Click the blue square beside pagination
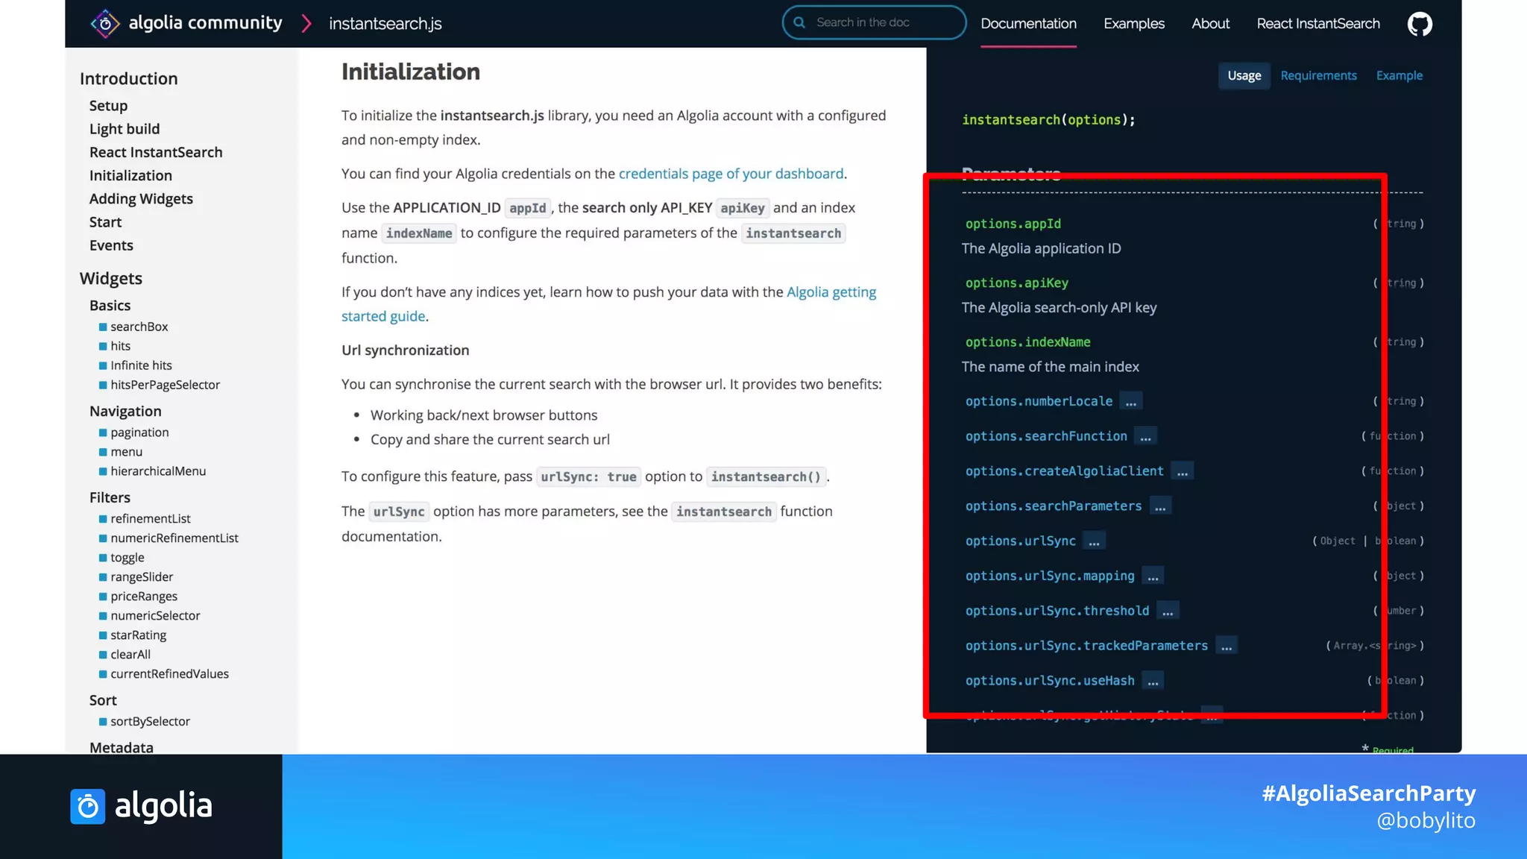 (103, 433)
